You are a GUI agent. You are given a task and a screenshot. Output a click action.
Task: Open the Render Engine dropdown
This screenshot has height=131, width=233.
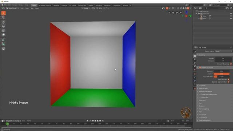[223, 51]
